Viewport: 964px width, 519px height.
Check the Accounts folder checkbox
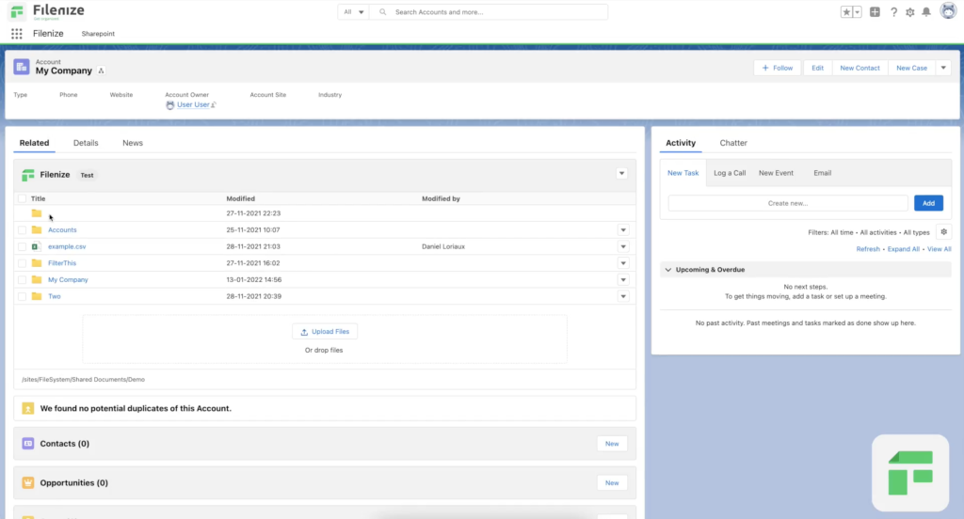point(23,229)
